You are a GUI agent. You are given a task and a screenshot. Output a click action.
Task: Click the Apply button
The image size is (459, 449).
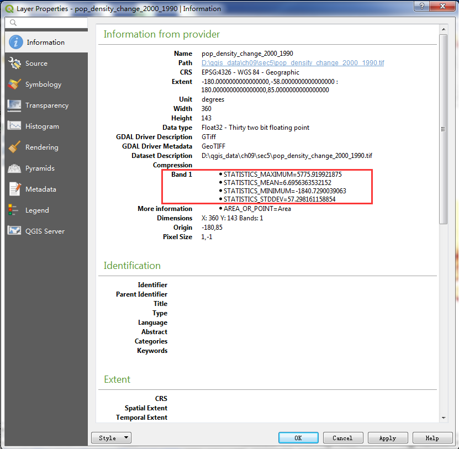(388, 438)
